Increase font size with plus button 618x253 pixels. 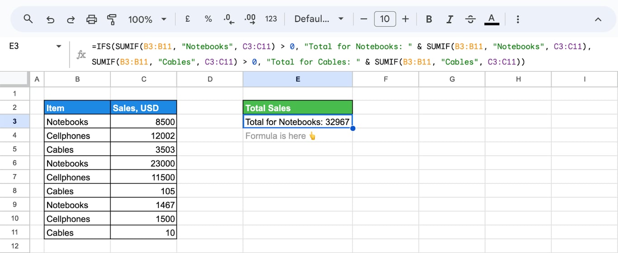(x=405, y=19)
